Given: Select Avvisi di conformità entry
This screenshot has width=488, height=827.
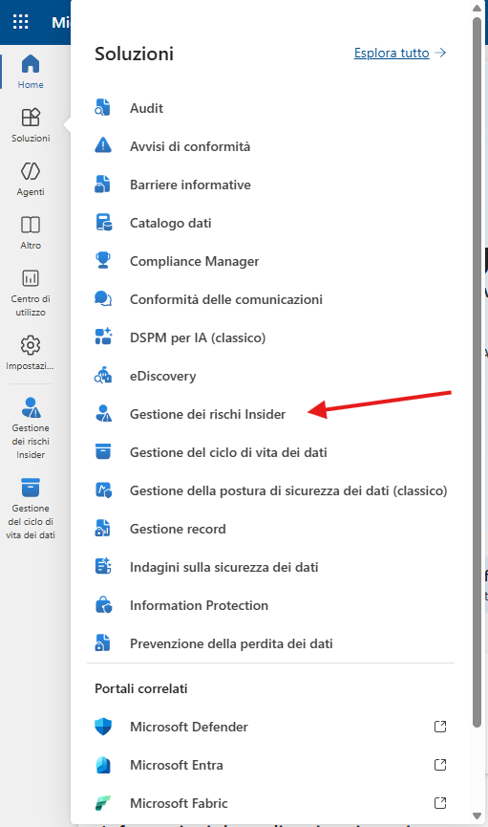Looking at the screenshot, I should tap(190, 146).
